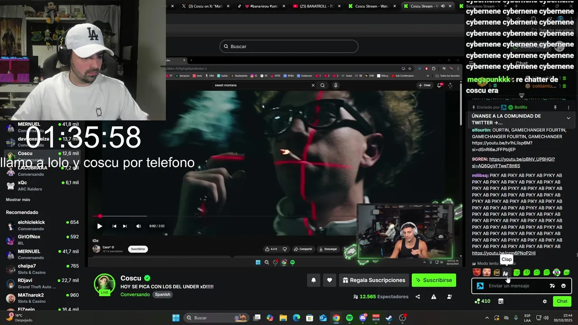Click green Suscribirse button for Coscu

pos(433,280)
